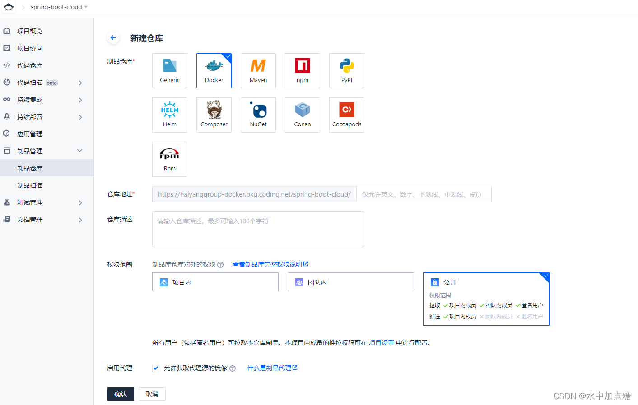
Task: Click the 持续集成 infinity icon in sidebar
Action: pyautogui.click(x=7, y=99)
